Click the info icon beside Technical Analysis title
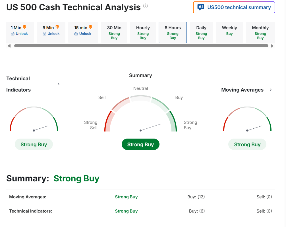This screenshot has height=227, width=286. click(146, 6)
